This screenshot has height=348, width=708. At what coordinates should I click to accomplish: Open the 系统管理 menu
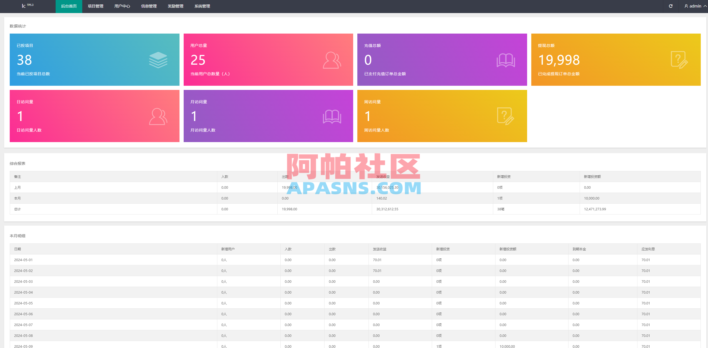pyautogui.click(x=202, y=6)
